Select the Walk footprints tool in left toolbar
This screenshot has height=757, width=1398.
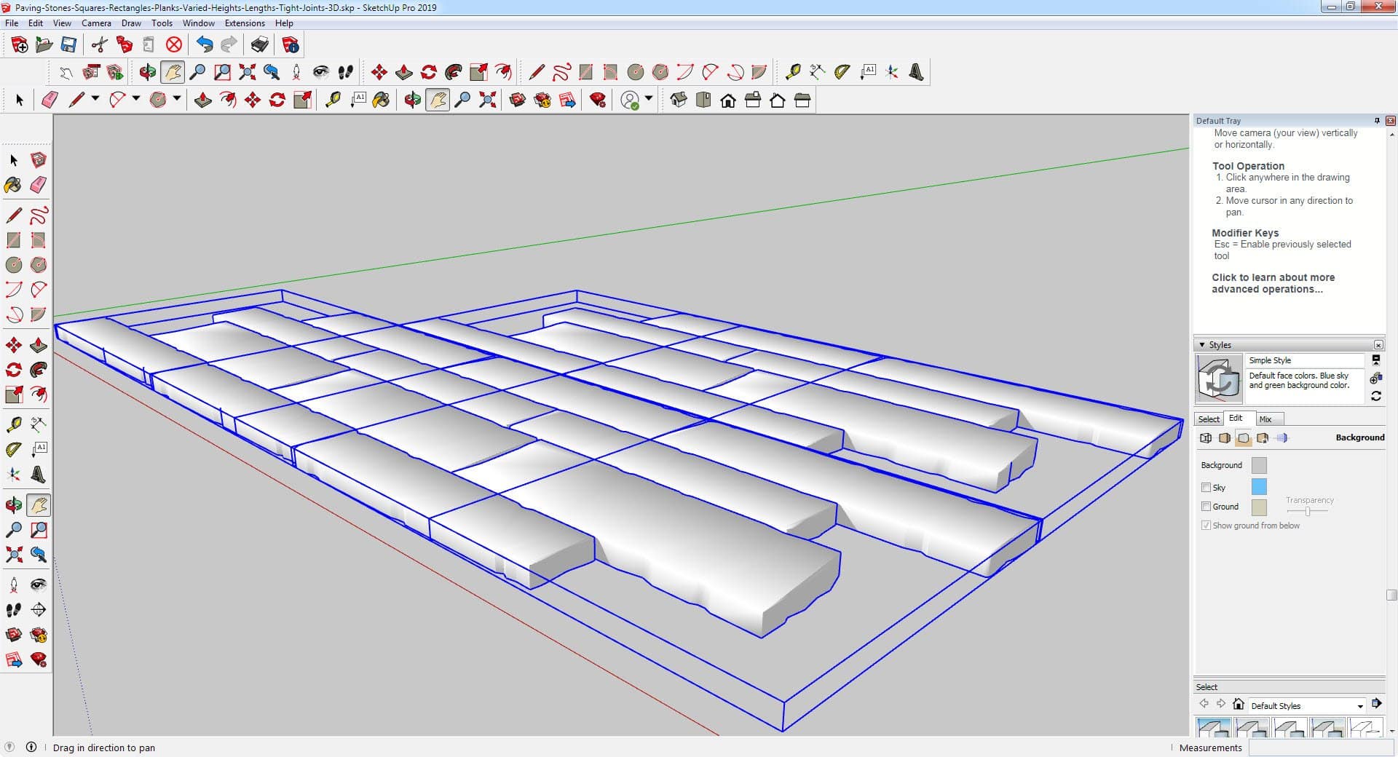pos(13,610)
